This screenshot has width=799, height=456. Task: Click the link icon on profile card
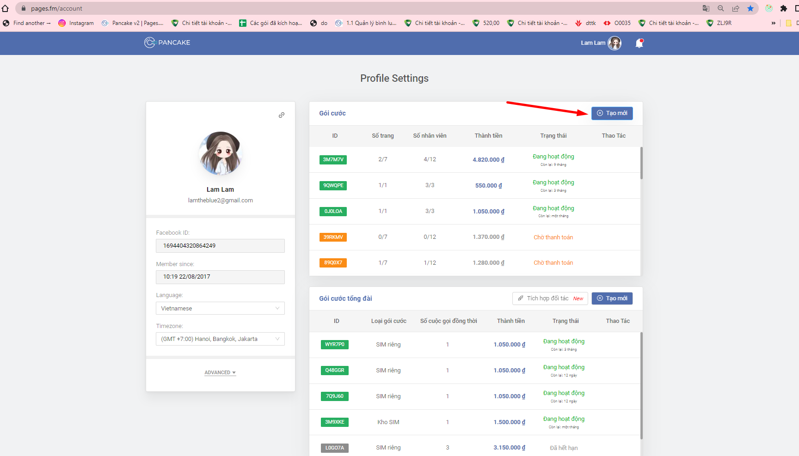click(x=281, y=115)
